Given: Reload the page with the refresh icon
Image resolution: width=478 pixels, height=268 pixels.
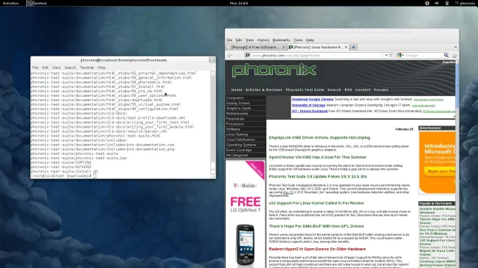Looking at the screenshot, I should point(391,55).
